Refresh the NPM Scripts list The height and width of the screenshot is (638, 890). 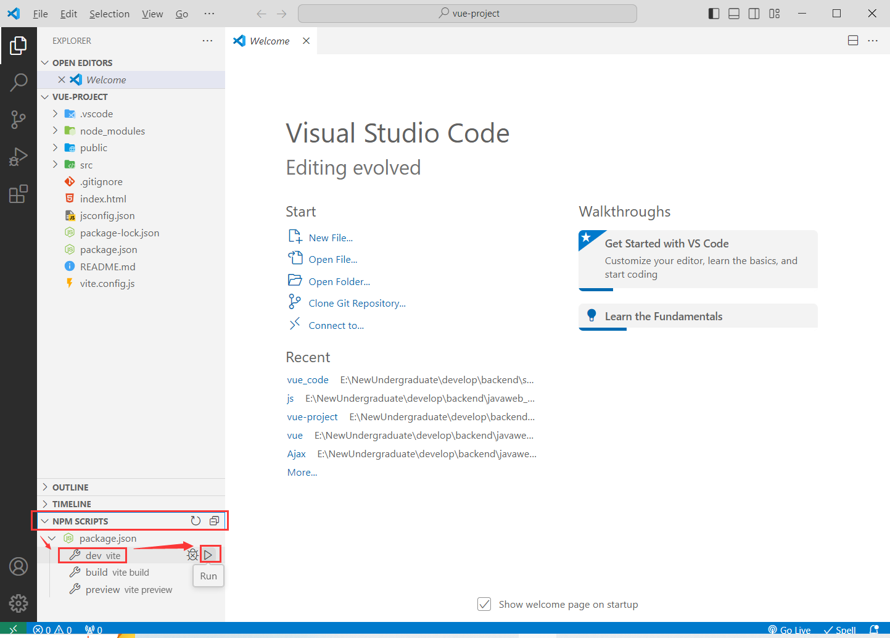pyautogui.click(x=196, y=521)
